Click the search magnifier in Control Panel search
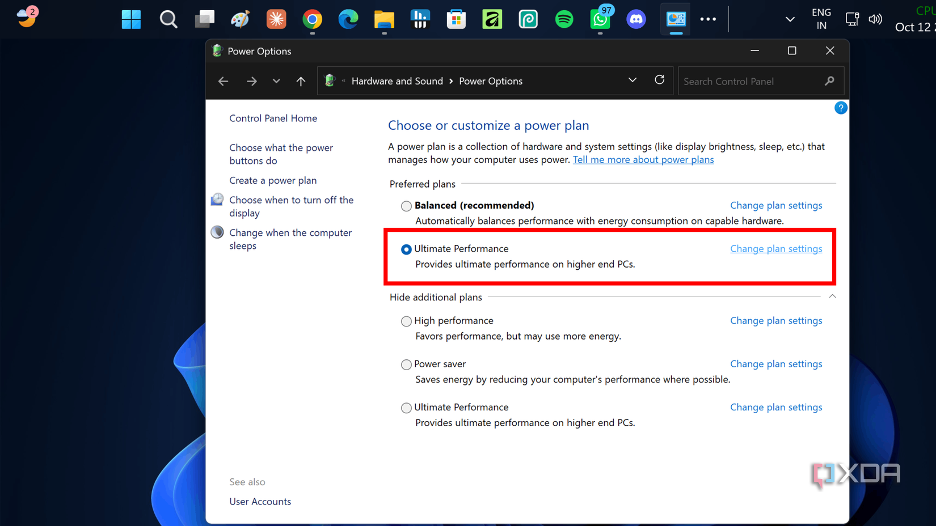The height and width of the screenshot is (526, 936). [830, 81]
